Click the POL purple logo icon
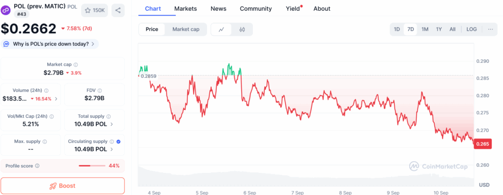This screenshot has width=503, height=195. point(6,11)
